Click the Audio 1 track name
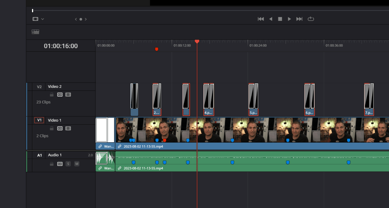 pyautogui.click(x=55, y=155)
